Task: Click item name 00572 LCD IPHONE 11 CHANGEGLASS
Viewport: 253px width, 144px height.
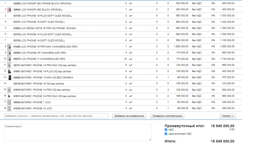Action: tap(39, 59)
